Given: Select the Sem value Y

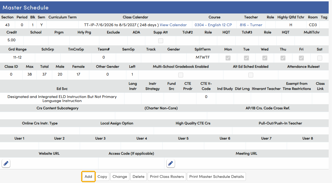Looking at the screenshot, I should 41,25.
